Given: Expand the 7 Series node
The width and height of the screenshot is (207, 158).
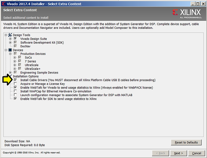Looking at the screenshot, I should tap(15, 61).
